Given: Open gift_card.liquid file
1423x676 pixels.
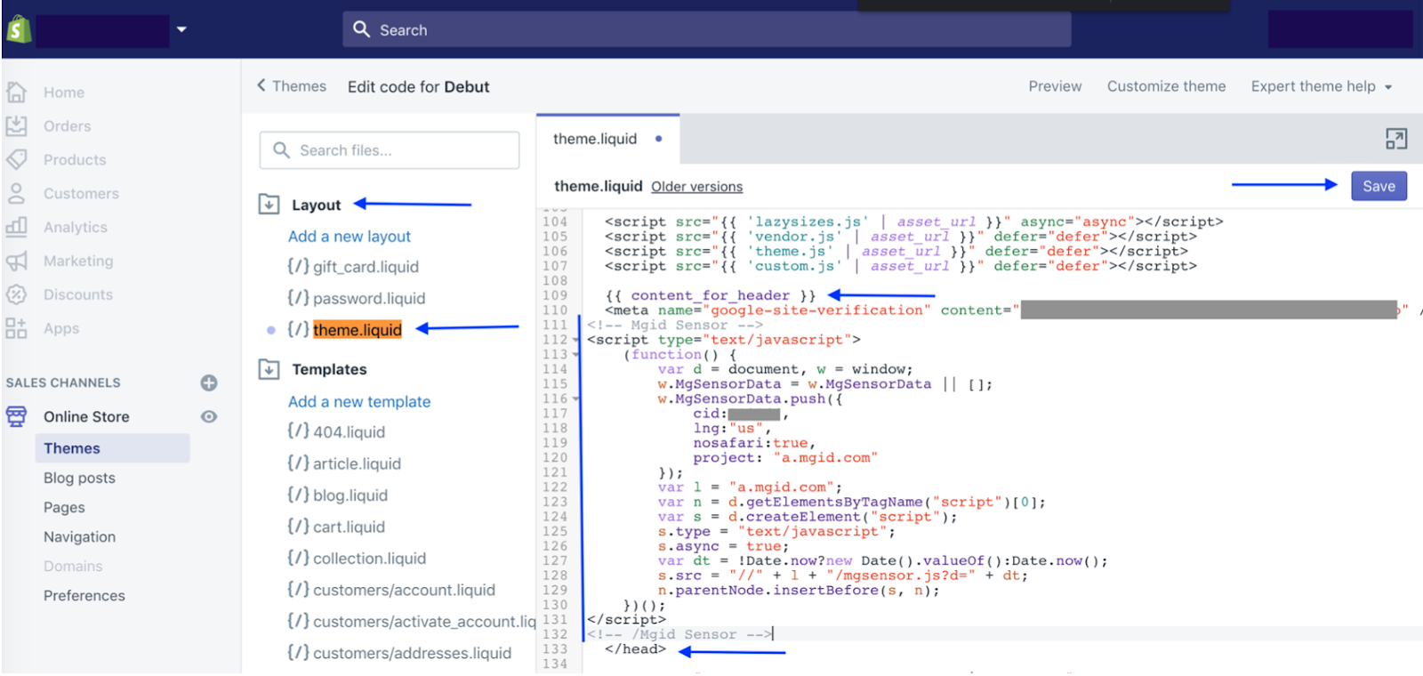Looking at the screenshot, I should click(x=366, y=267).
